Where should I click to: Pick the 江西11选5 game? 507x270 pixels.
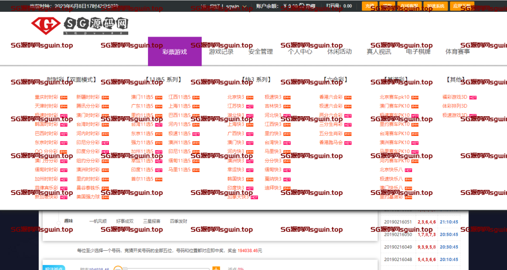point(179,97)
